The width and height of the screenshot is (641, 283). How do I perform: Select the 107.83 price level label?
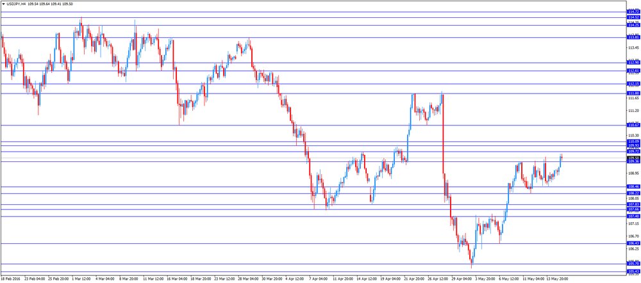634,205
